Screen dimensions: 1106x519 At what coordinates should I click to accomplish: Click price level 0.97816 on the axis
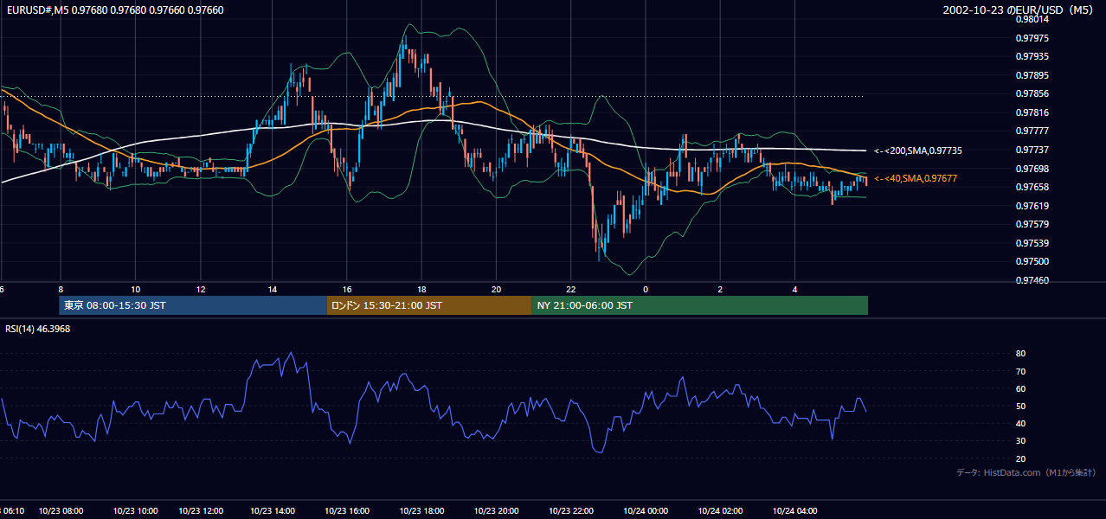coord(1032,112)
